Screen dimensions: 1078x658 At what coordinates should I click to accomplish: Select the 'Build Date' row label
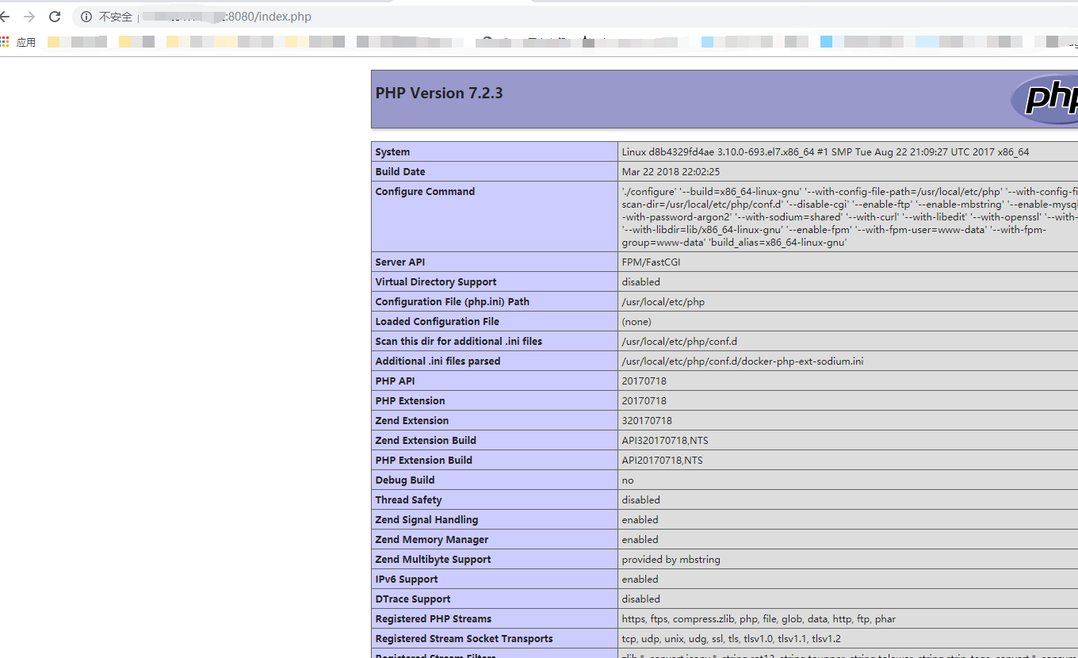[x=400, y=172]
